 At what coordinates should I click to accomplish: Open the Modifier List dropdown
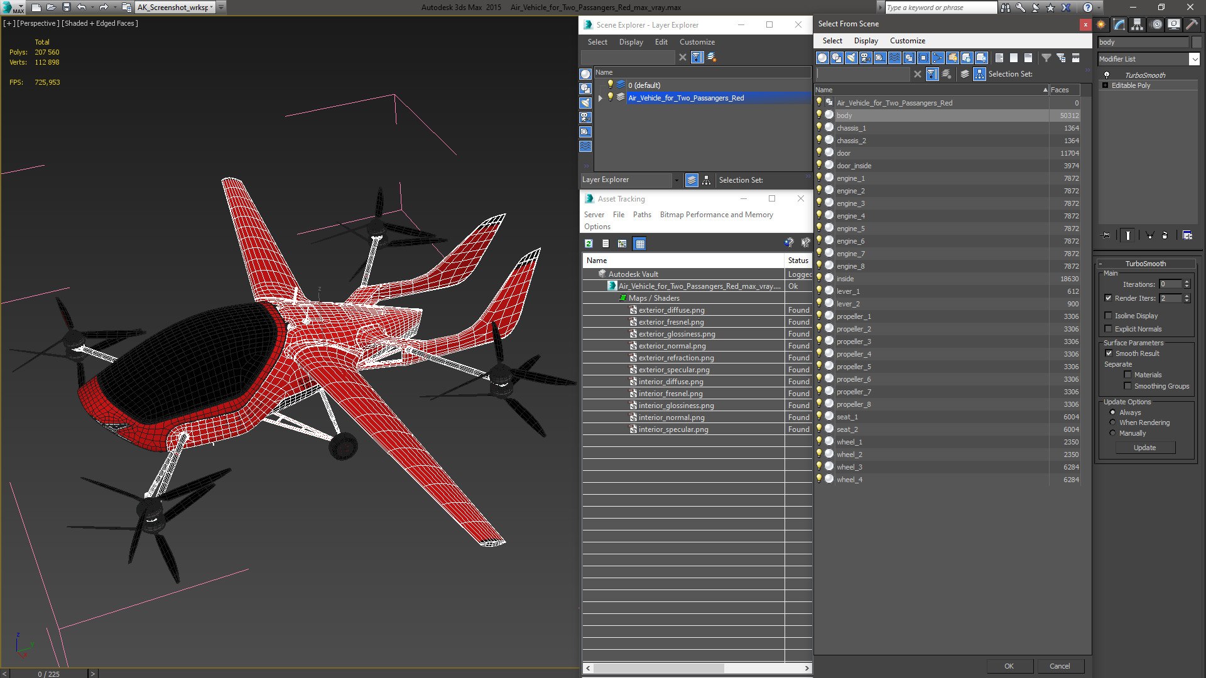tap(1194, 59)
